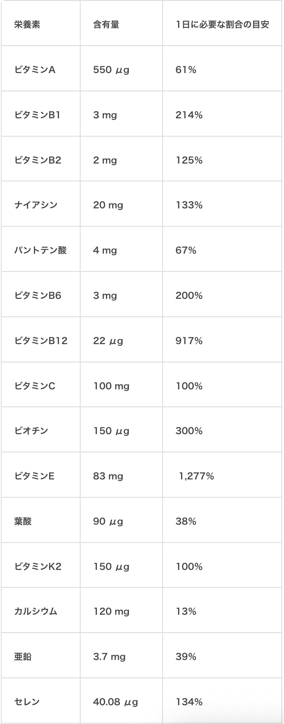Viewport: 284px width, 724px height.
Task: Click the ビタミンK2 row label
Action: [38, 567]
